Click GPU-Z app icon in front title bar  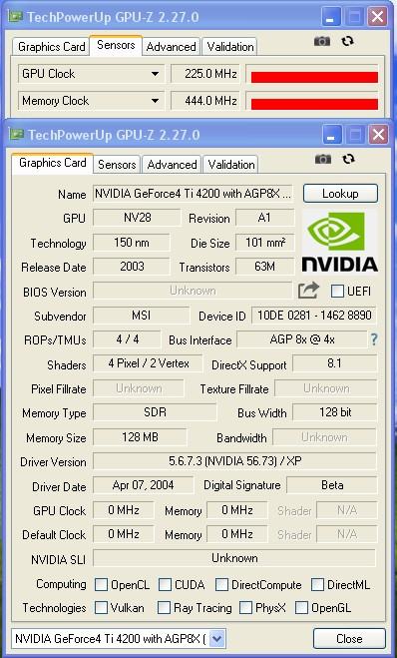17,135
